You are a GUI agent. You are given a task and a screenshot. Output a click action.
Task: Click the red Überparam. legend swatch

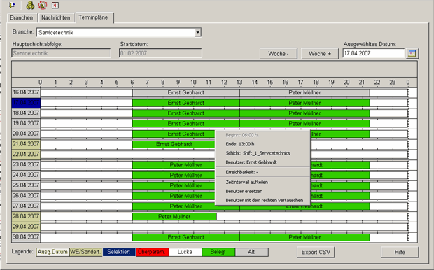[x=152, y=252]
